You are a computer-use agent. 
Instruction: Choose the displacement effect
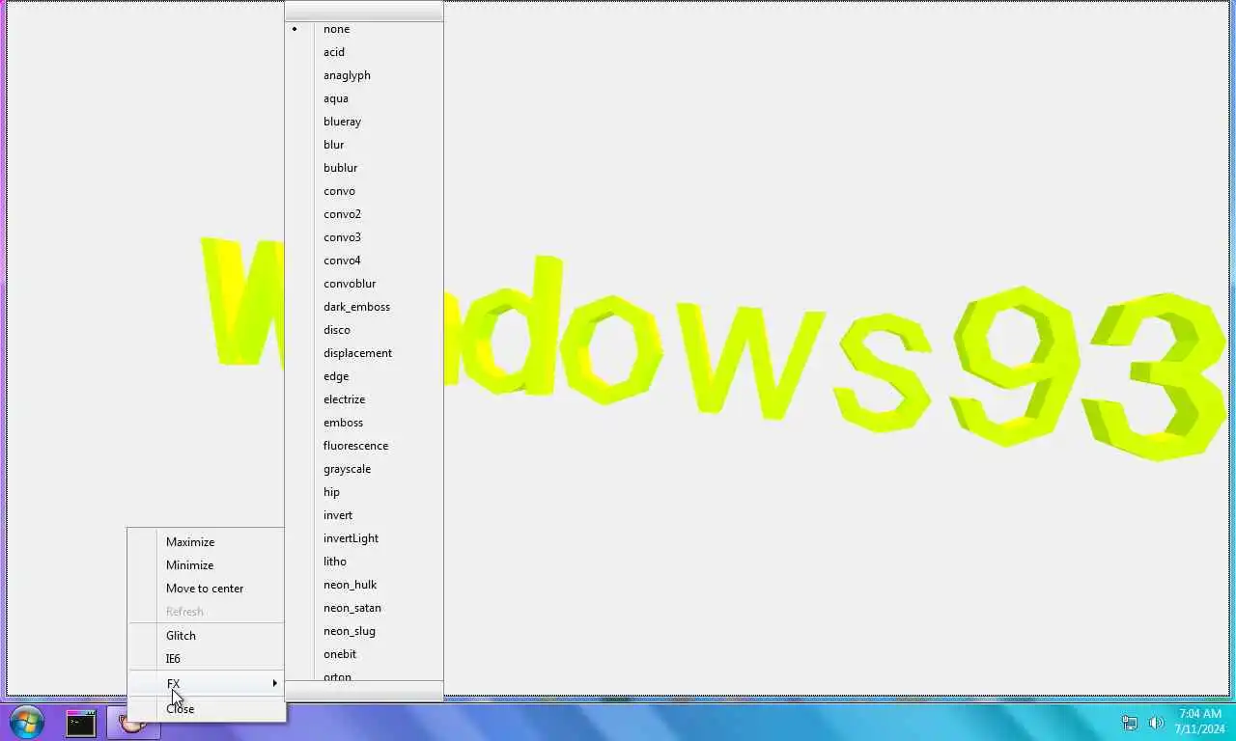coord(365,353)
